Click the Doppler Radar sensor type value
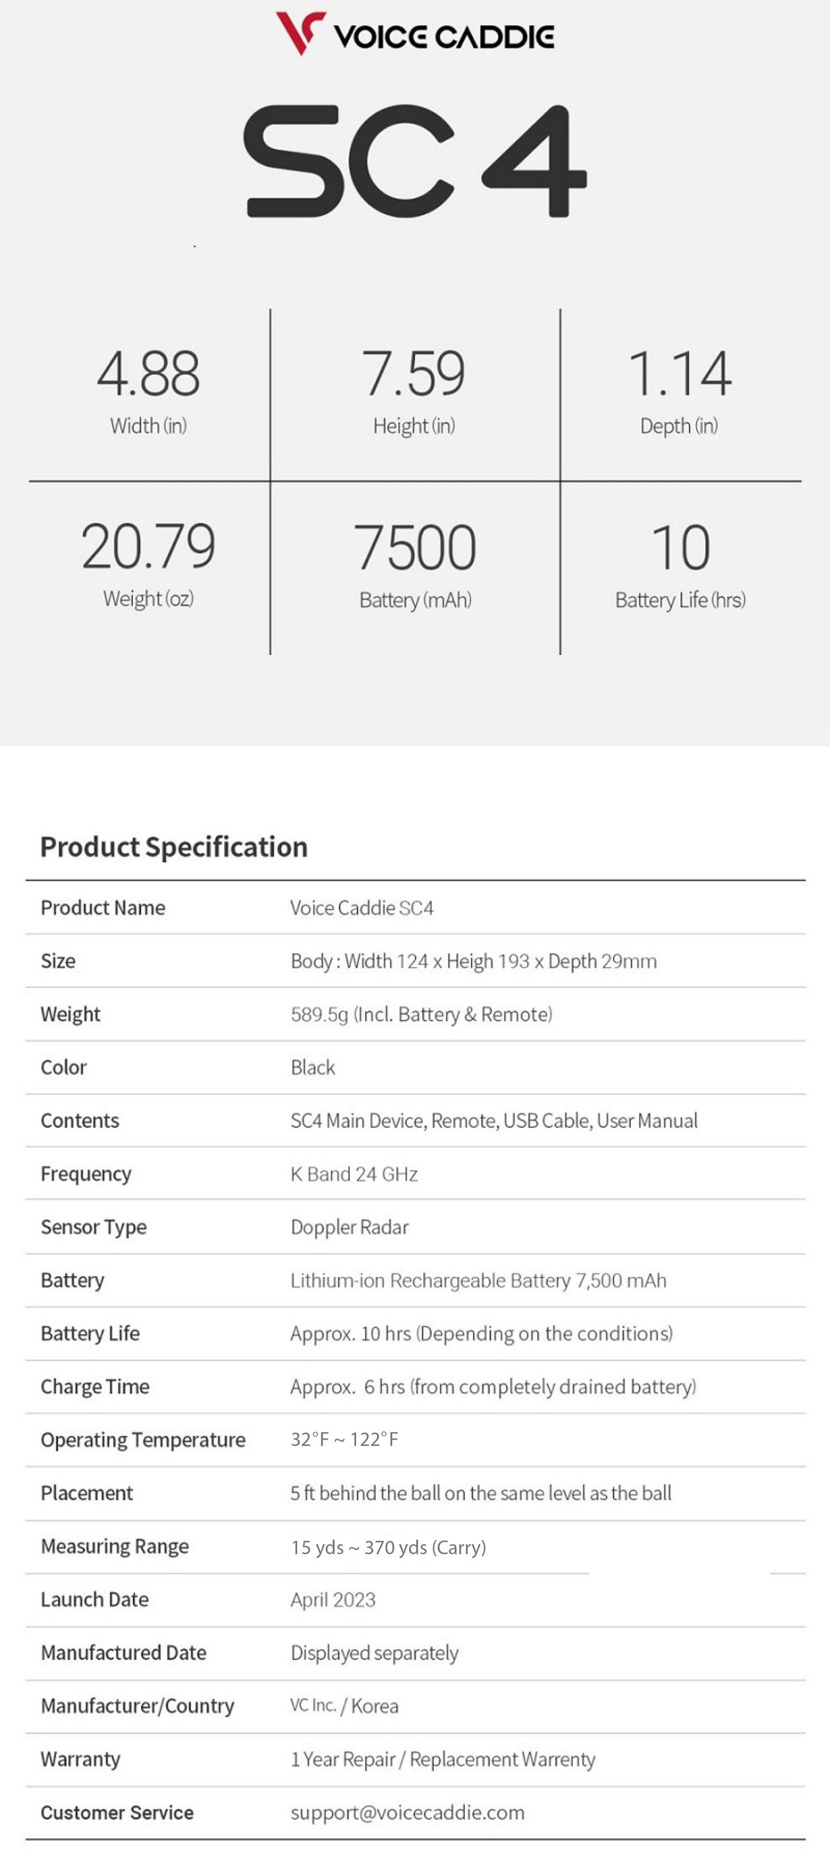This screenshot has height=1867, width=830. tap(349, 1227)
